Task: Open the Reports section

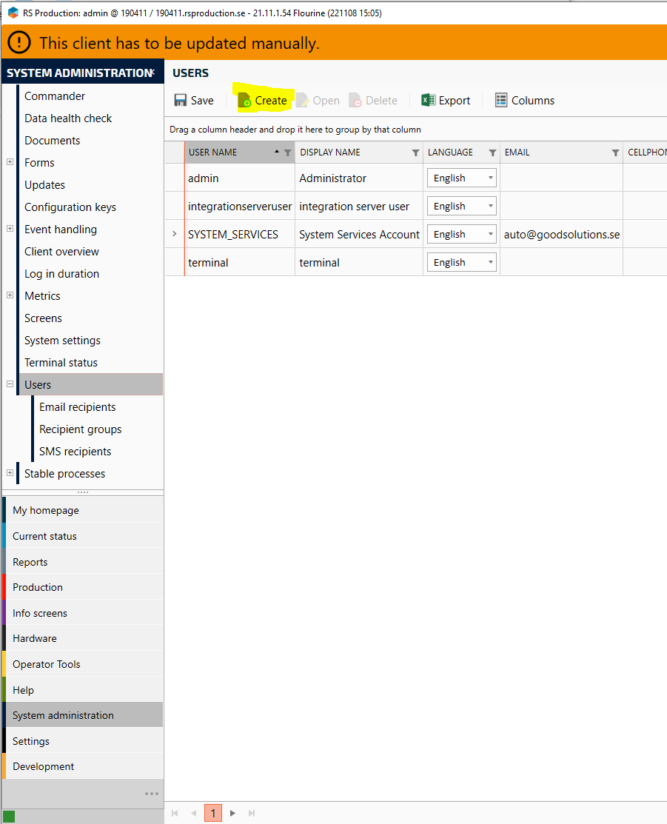Action: [x=30, y=562]
